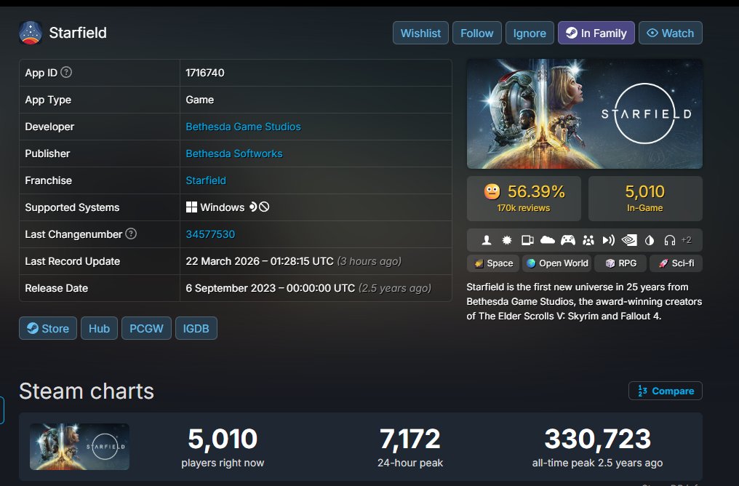Image resolution: width=739 pixels, height=486 pixels.
Task: Toggle Watch for Starfield
Action: 670,33
